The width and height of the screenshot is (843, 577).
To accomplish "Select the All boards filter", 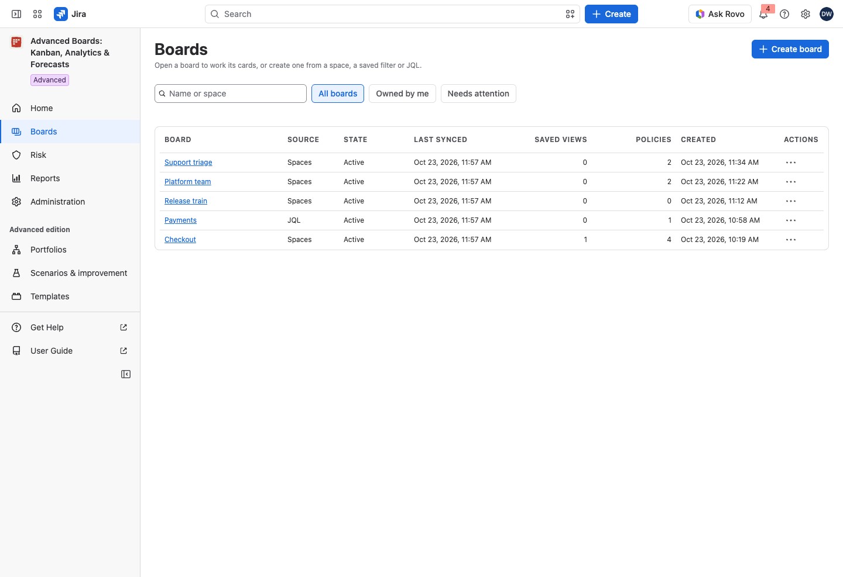I will click(338, 94).
